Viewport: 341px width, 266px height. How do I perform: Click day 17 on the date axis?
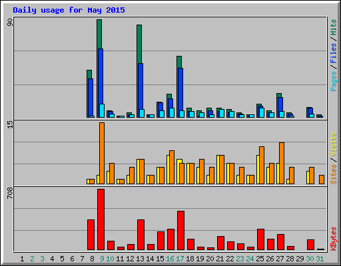[x=180, y=259]
